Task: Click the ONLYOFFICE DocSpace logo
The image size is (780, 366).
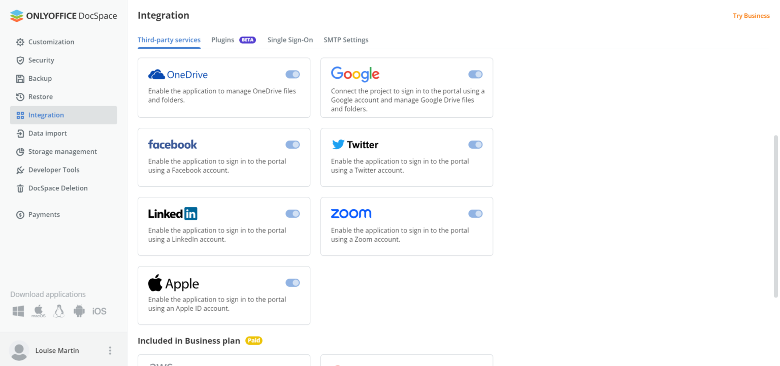Action: click(63, 16)
